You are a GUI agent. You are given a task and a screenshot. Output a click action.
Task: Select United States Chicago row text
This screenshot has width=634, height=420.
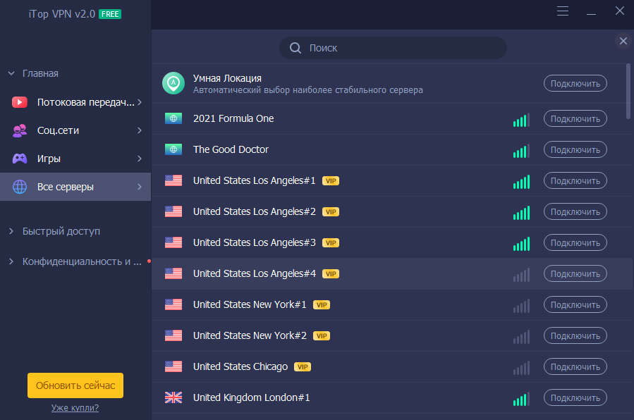240,366
